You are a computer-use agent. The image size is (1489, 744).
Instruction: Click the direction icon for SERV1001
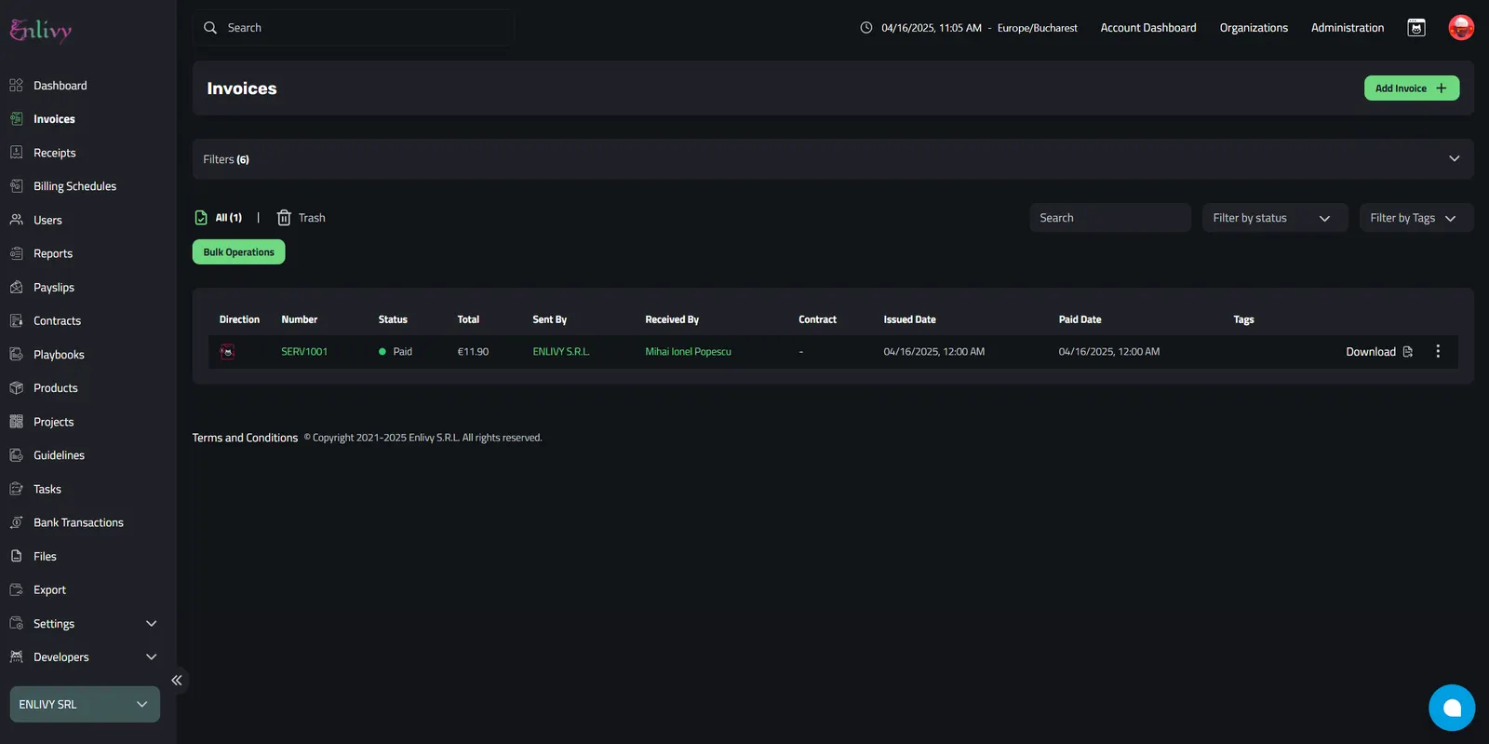pyautogui.click(x=227, y=352)
